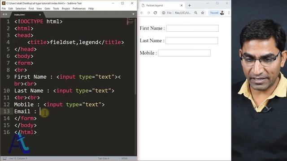
Task: Open the Tab Size 4 selector
Action: pyautogui.click(x=104, y=158)
